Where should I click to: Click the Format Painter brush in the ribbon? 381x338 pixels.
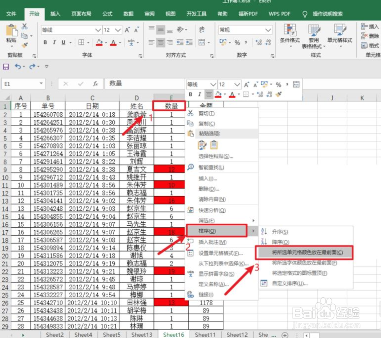[24, 45]
